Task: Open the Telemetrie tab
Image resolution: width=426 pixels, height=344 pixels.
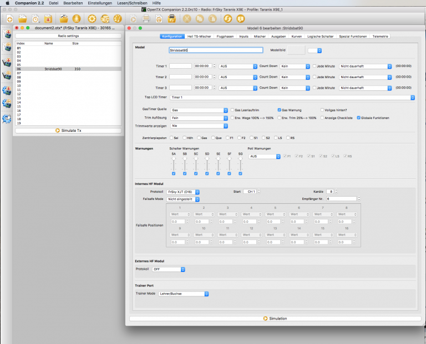Action: pyautogui.click(x=381, y=36)
